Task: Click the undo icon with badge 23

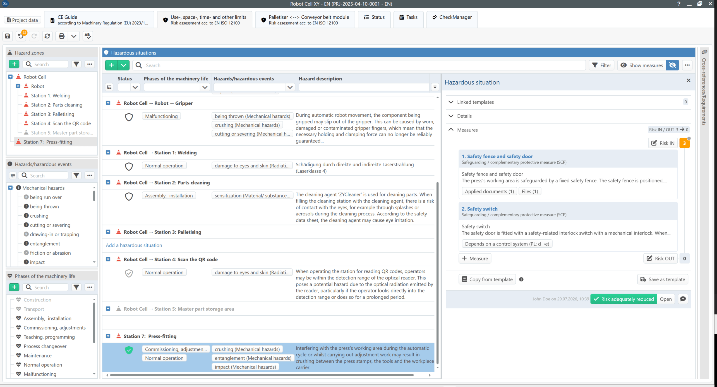Action: click(21, 36)
